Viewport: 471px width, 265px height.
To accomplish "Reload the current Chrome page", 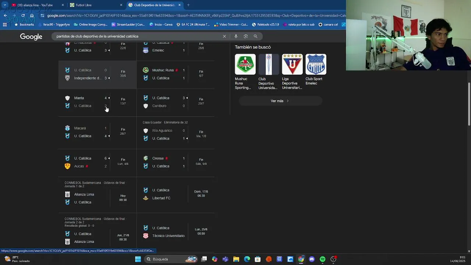I will (23, 15).
